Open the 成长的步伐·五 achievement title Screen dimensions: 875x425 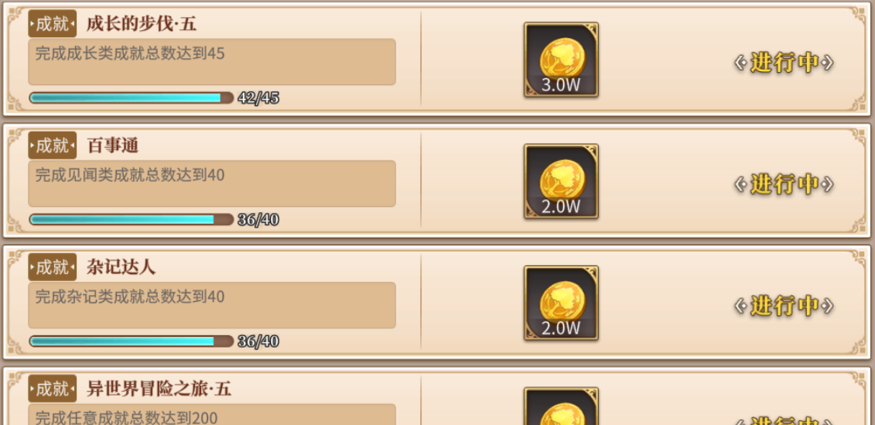pyautogui.click(x=141, y=24)
